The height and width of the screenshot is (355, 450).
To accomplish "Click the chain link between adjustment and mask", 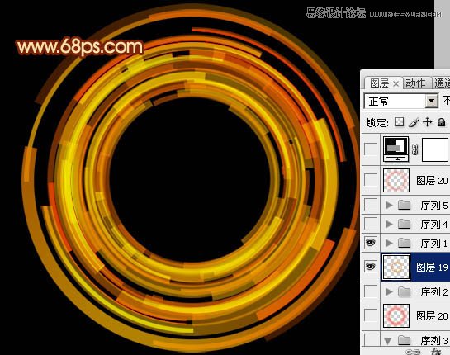I will point(415,149).
